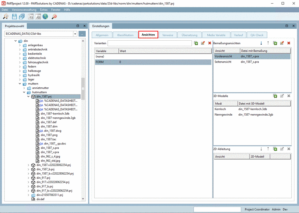Move Bemaßungsansichten entry down
Screen dimensions: 299x213
click(261, 43)
